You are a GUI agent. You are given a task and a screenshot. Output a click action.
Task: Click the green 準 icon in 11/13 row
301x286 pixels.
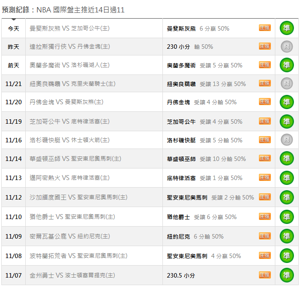[x=286, y=178]
